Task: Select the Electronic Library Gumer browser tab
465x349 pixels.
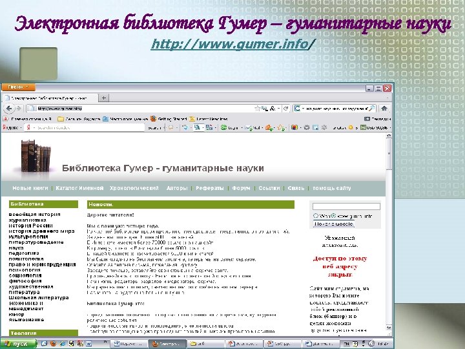Action: [x=50, y=98]
